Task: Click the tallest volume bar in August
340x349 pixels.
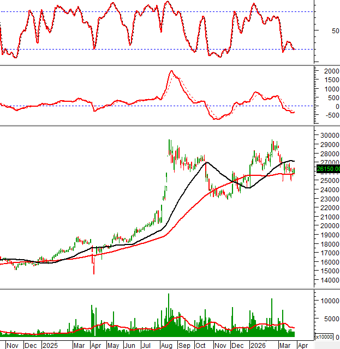Action: pyautogui.click(x=169, y=315)
